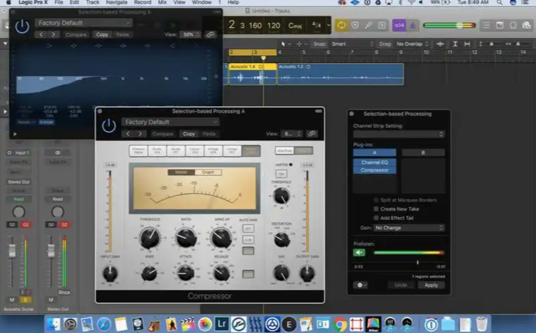Image resolution: width=536 pixels, height=333 pixels.
Task: Switch Compressor display to Graph view
Action: pos(208,172)
